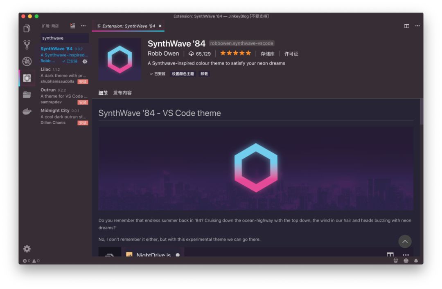Open the folder project icon in activity bar
Image resolution: width=442 pixels, height=289 pixels.
(x=27, y=94)
